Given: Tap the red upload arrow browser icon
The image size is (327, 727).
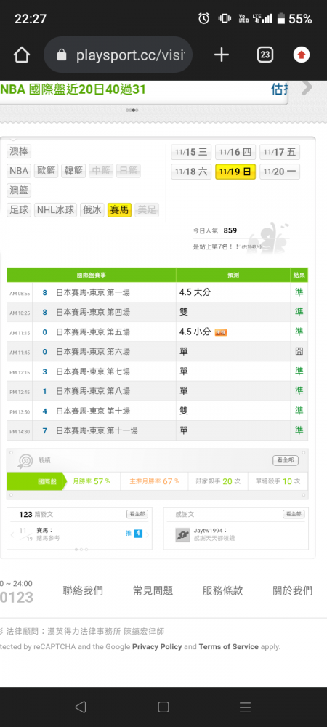Looking at the screenshot, I should 302,55.
